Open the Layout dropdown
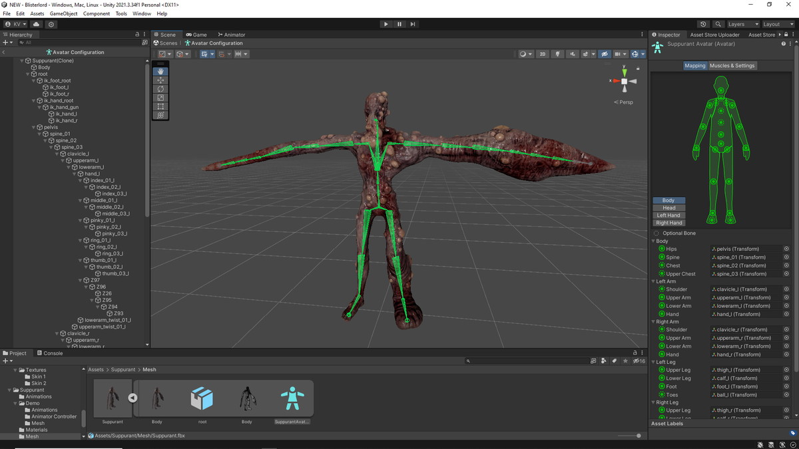The height and width of the screenshot is (449, 799). click(x=776, y=24)
